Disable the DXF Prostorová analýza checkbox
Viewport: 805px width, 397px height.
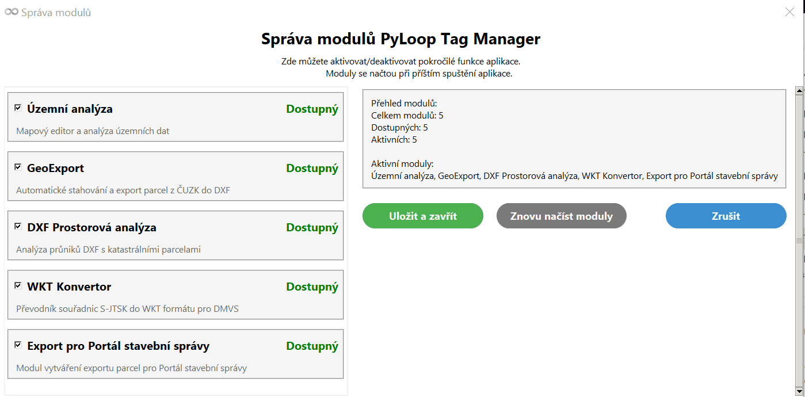click(18, 226)
